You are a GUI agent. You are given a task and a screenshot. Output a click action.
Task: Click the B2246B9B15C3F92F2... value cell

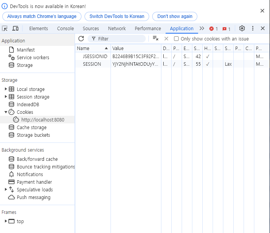coord(136,57)
